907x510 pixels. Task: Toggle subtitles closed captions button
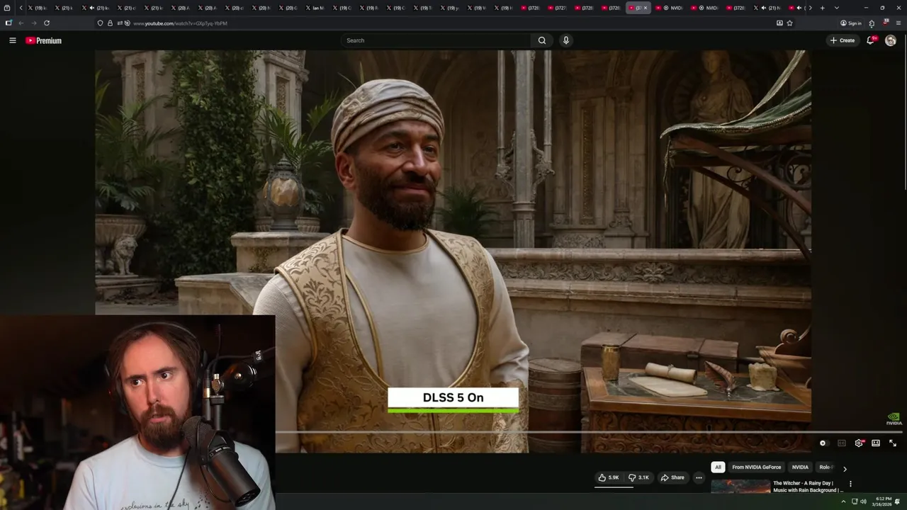click(841, 443)
